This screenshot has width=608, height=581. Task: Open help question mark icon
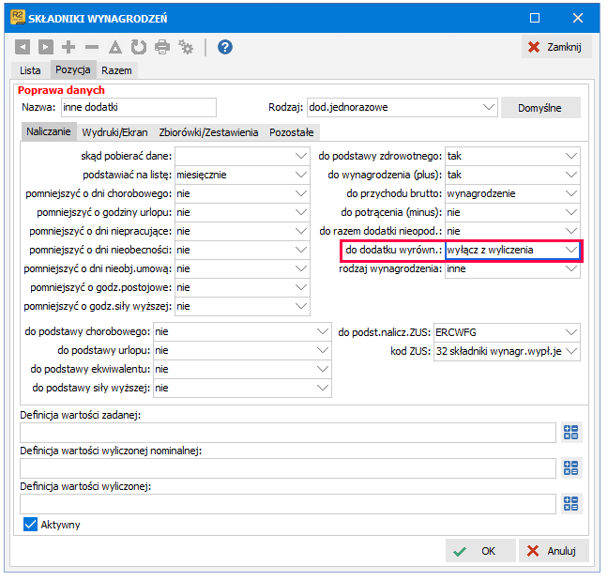click(225, 47)
